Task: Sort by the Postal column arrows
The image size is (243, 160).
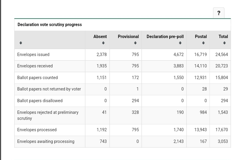Action: click(203, 43)
